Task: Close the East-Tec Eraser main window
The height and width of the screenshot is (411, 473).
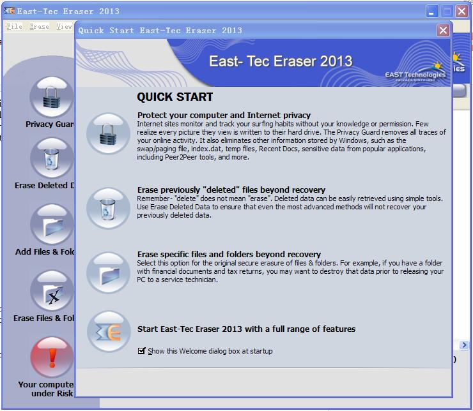Action: [461, 11]
